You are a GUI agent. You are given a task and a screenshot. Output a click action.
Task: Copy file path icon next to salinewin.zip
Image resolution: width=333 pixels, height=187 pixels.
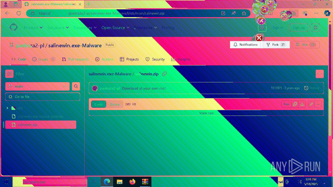(164, 74)
